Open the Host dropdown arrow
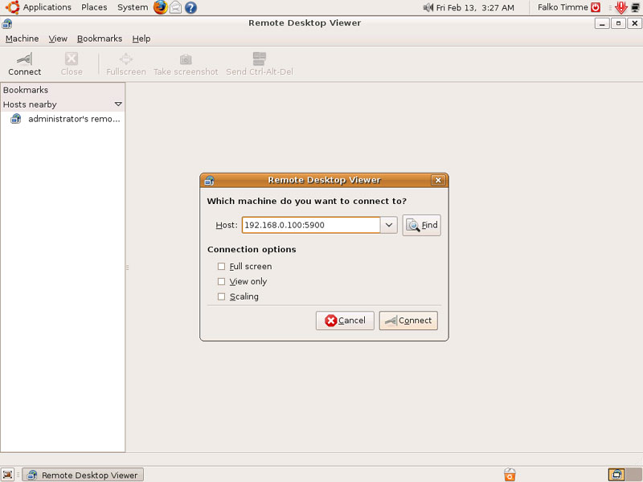The height and width of the screenshot is (482, 643). (x=389, y=225)
